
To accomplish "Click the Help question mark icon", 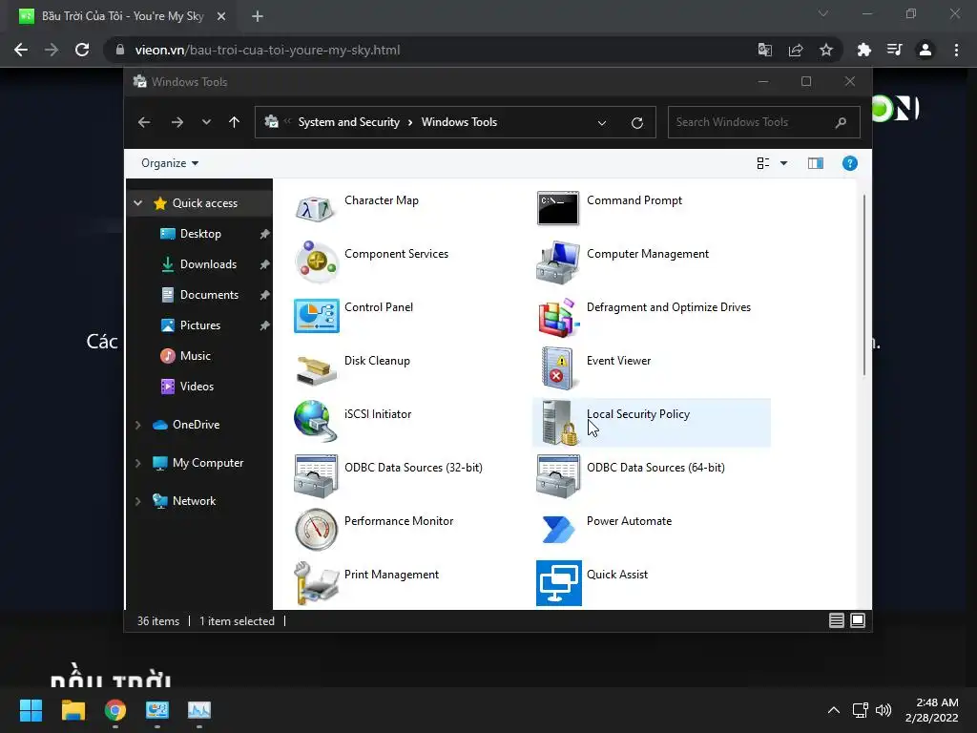I will [849, 163].
